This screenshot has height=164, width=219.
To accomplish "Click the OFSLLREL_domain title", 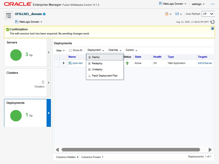I will pyautogui.click(x=28, y=14).
